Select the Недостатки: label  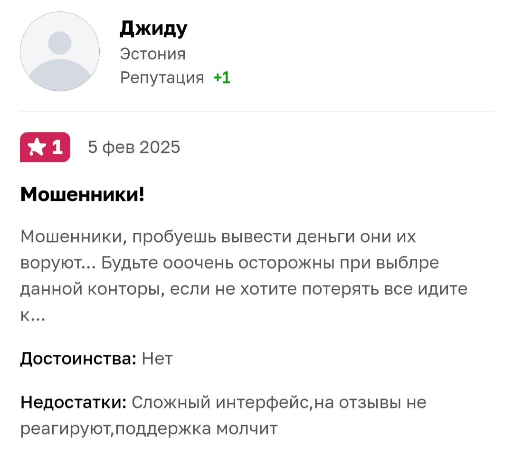click(73, 402)
